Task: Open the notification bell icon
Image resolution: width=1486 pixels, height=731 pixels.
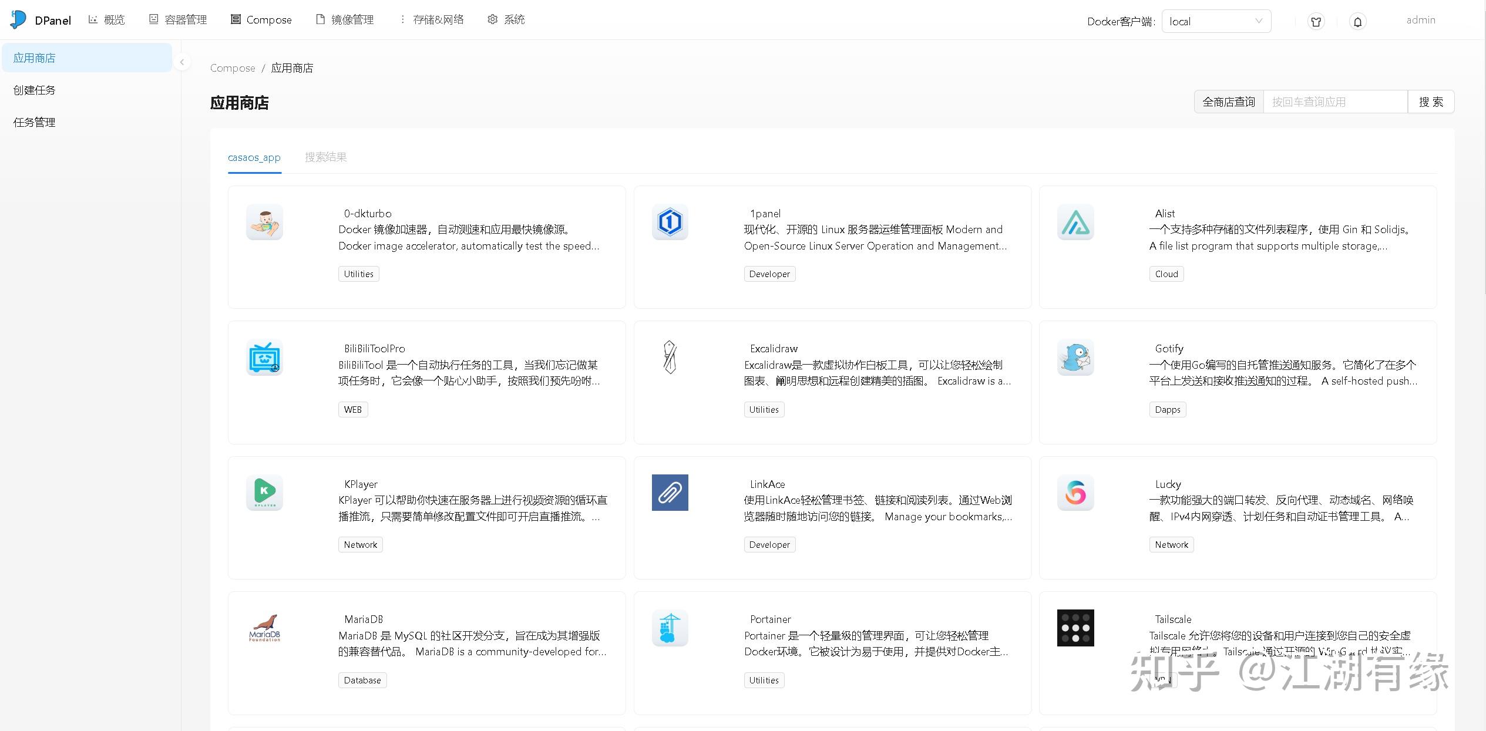Action: point(1357,21)
